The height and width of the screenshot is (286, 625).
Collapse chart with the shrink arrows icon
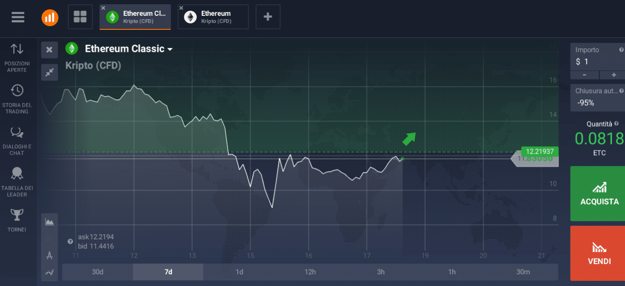tap(49, 72)
